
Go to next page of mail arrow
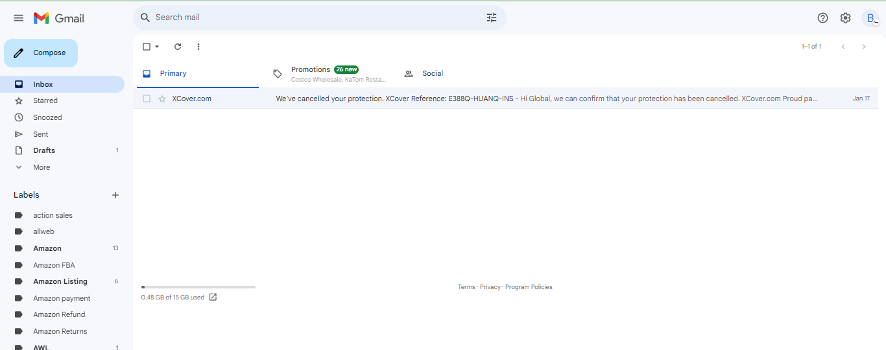click(863, 47)
